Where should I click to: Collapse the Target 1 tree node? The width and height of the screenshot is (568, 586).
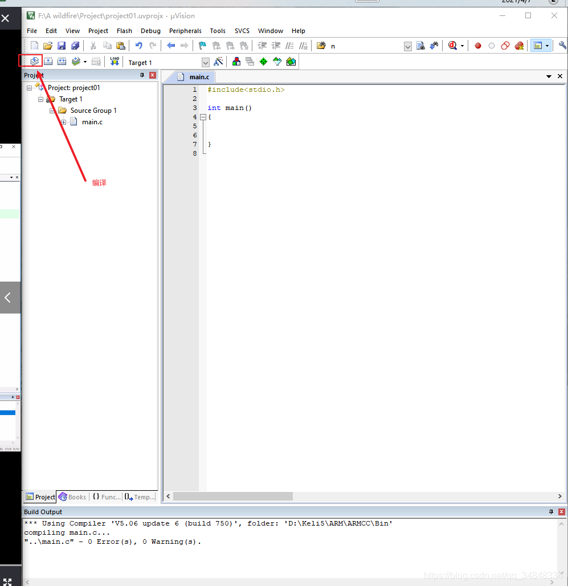point(40,99)
